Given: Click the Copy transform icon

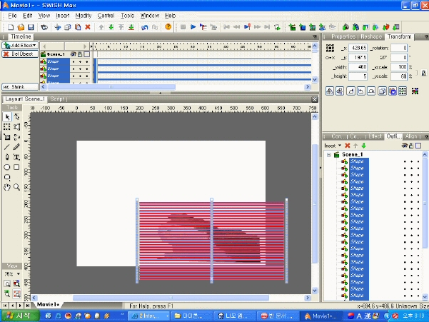Looking at the screenshot, I should pos(382,91).
